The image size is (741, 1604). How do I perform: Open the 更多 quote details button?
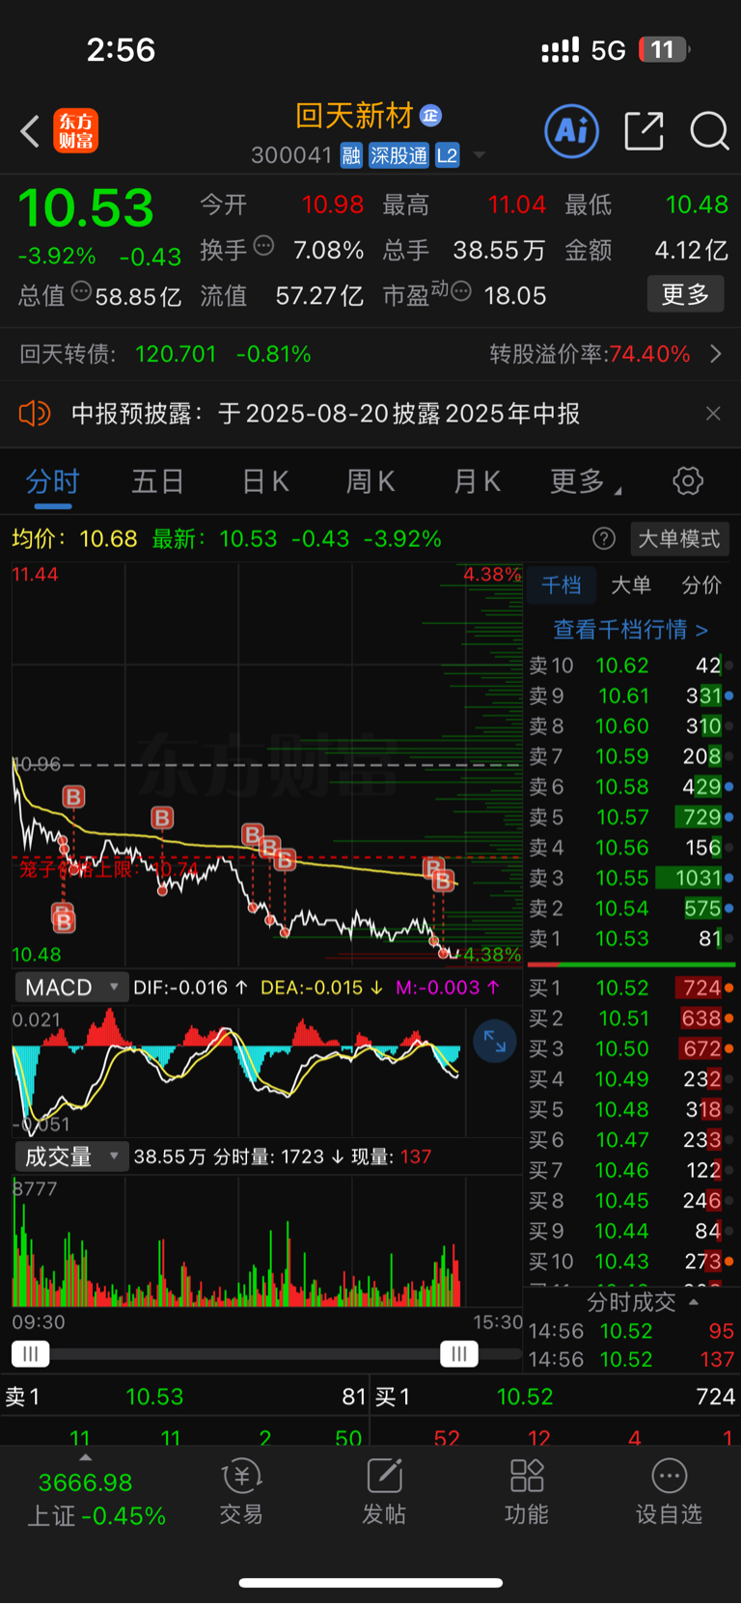pos(685,294)
